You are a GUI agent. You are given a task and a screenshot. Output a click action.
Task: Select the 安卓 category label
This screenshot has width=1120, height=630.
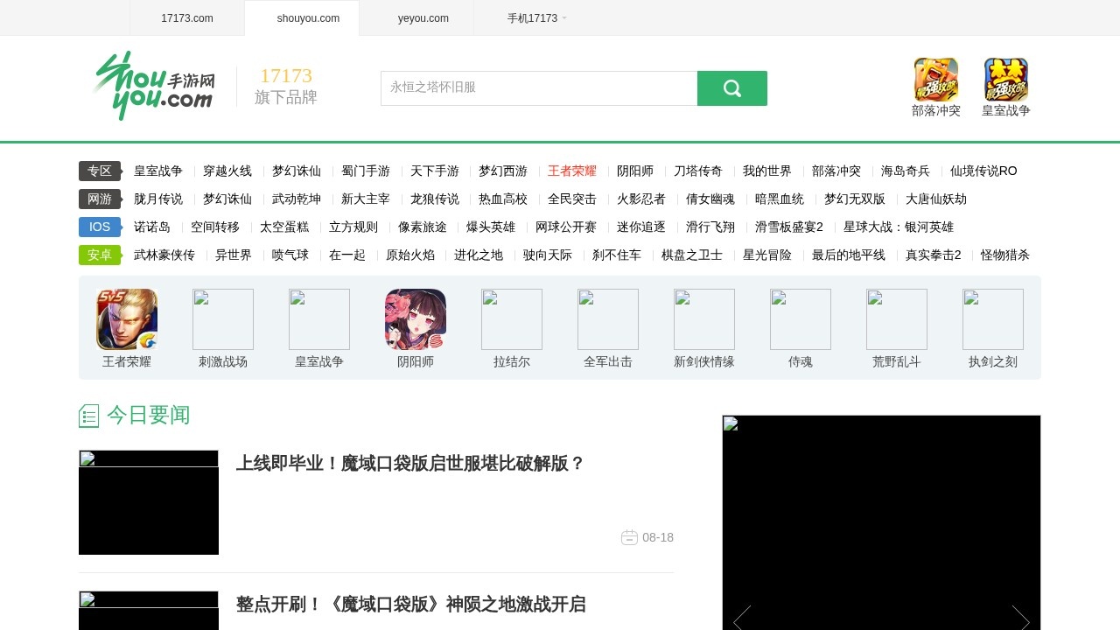[x=100, y=255]
